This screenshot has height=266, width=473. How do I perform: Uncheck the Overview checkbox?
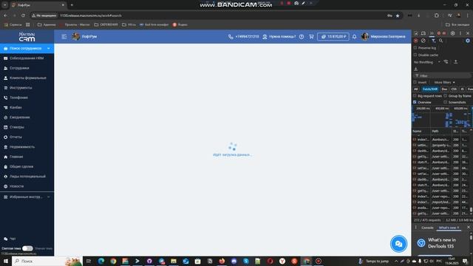pos(415,102)
